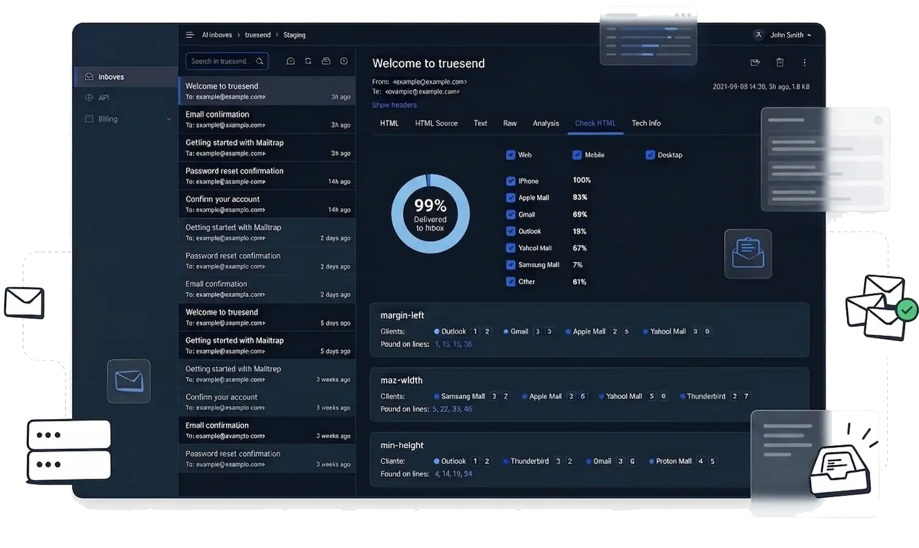Click the open-envelope icon in inbox toolbar
Screen dimensions: 919x548
pos(290,61)
